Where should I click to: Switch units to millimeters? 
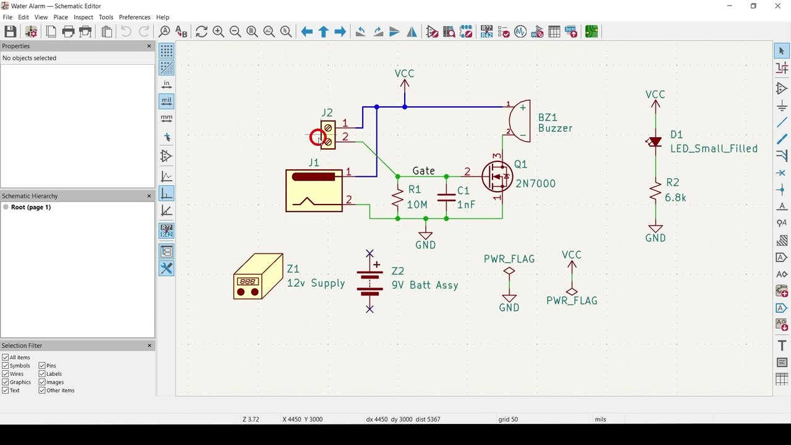click(166, 117)
